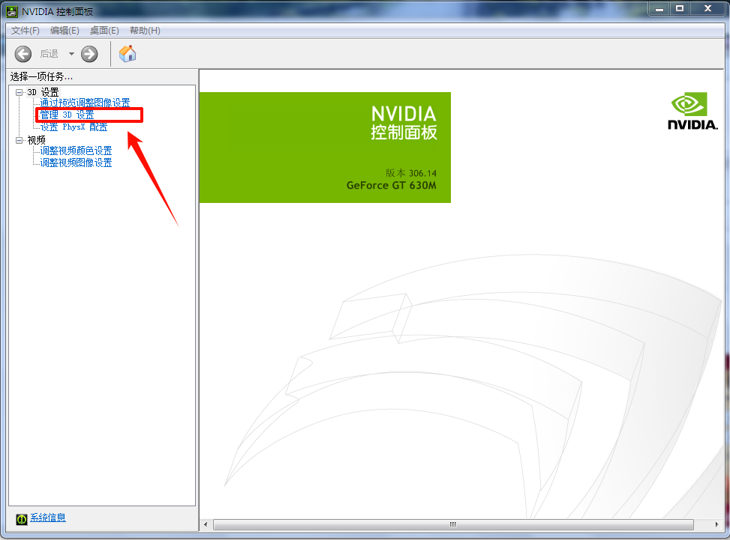Click the NVIDIA logo in top right

(692, 112)
